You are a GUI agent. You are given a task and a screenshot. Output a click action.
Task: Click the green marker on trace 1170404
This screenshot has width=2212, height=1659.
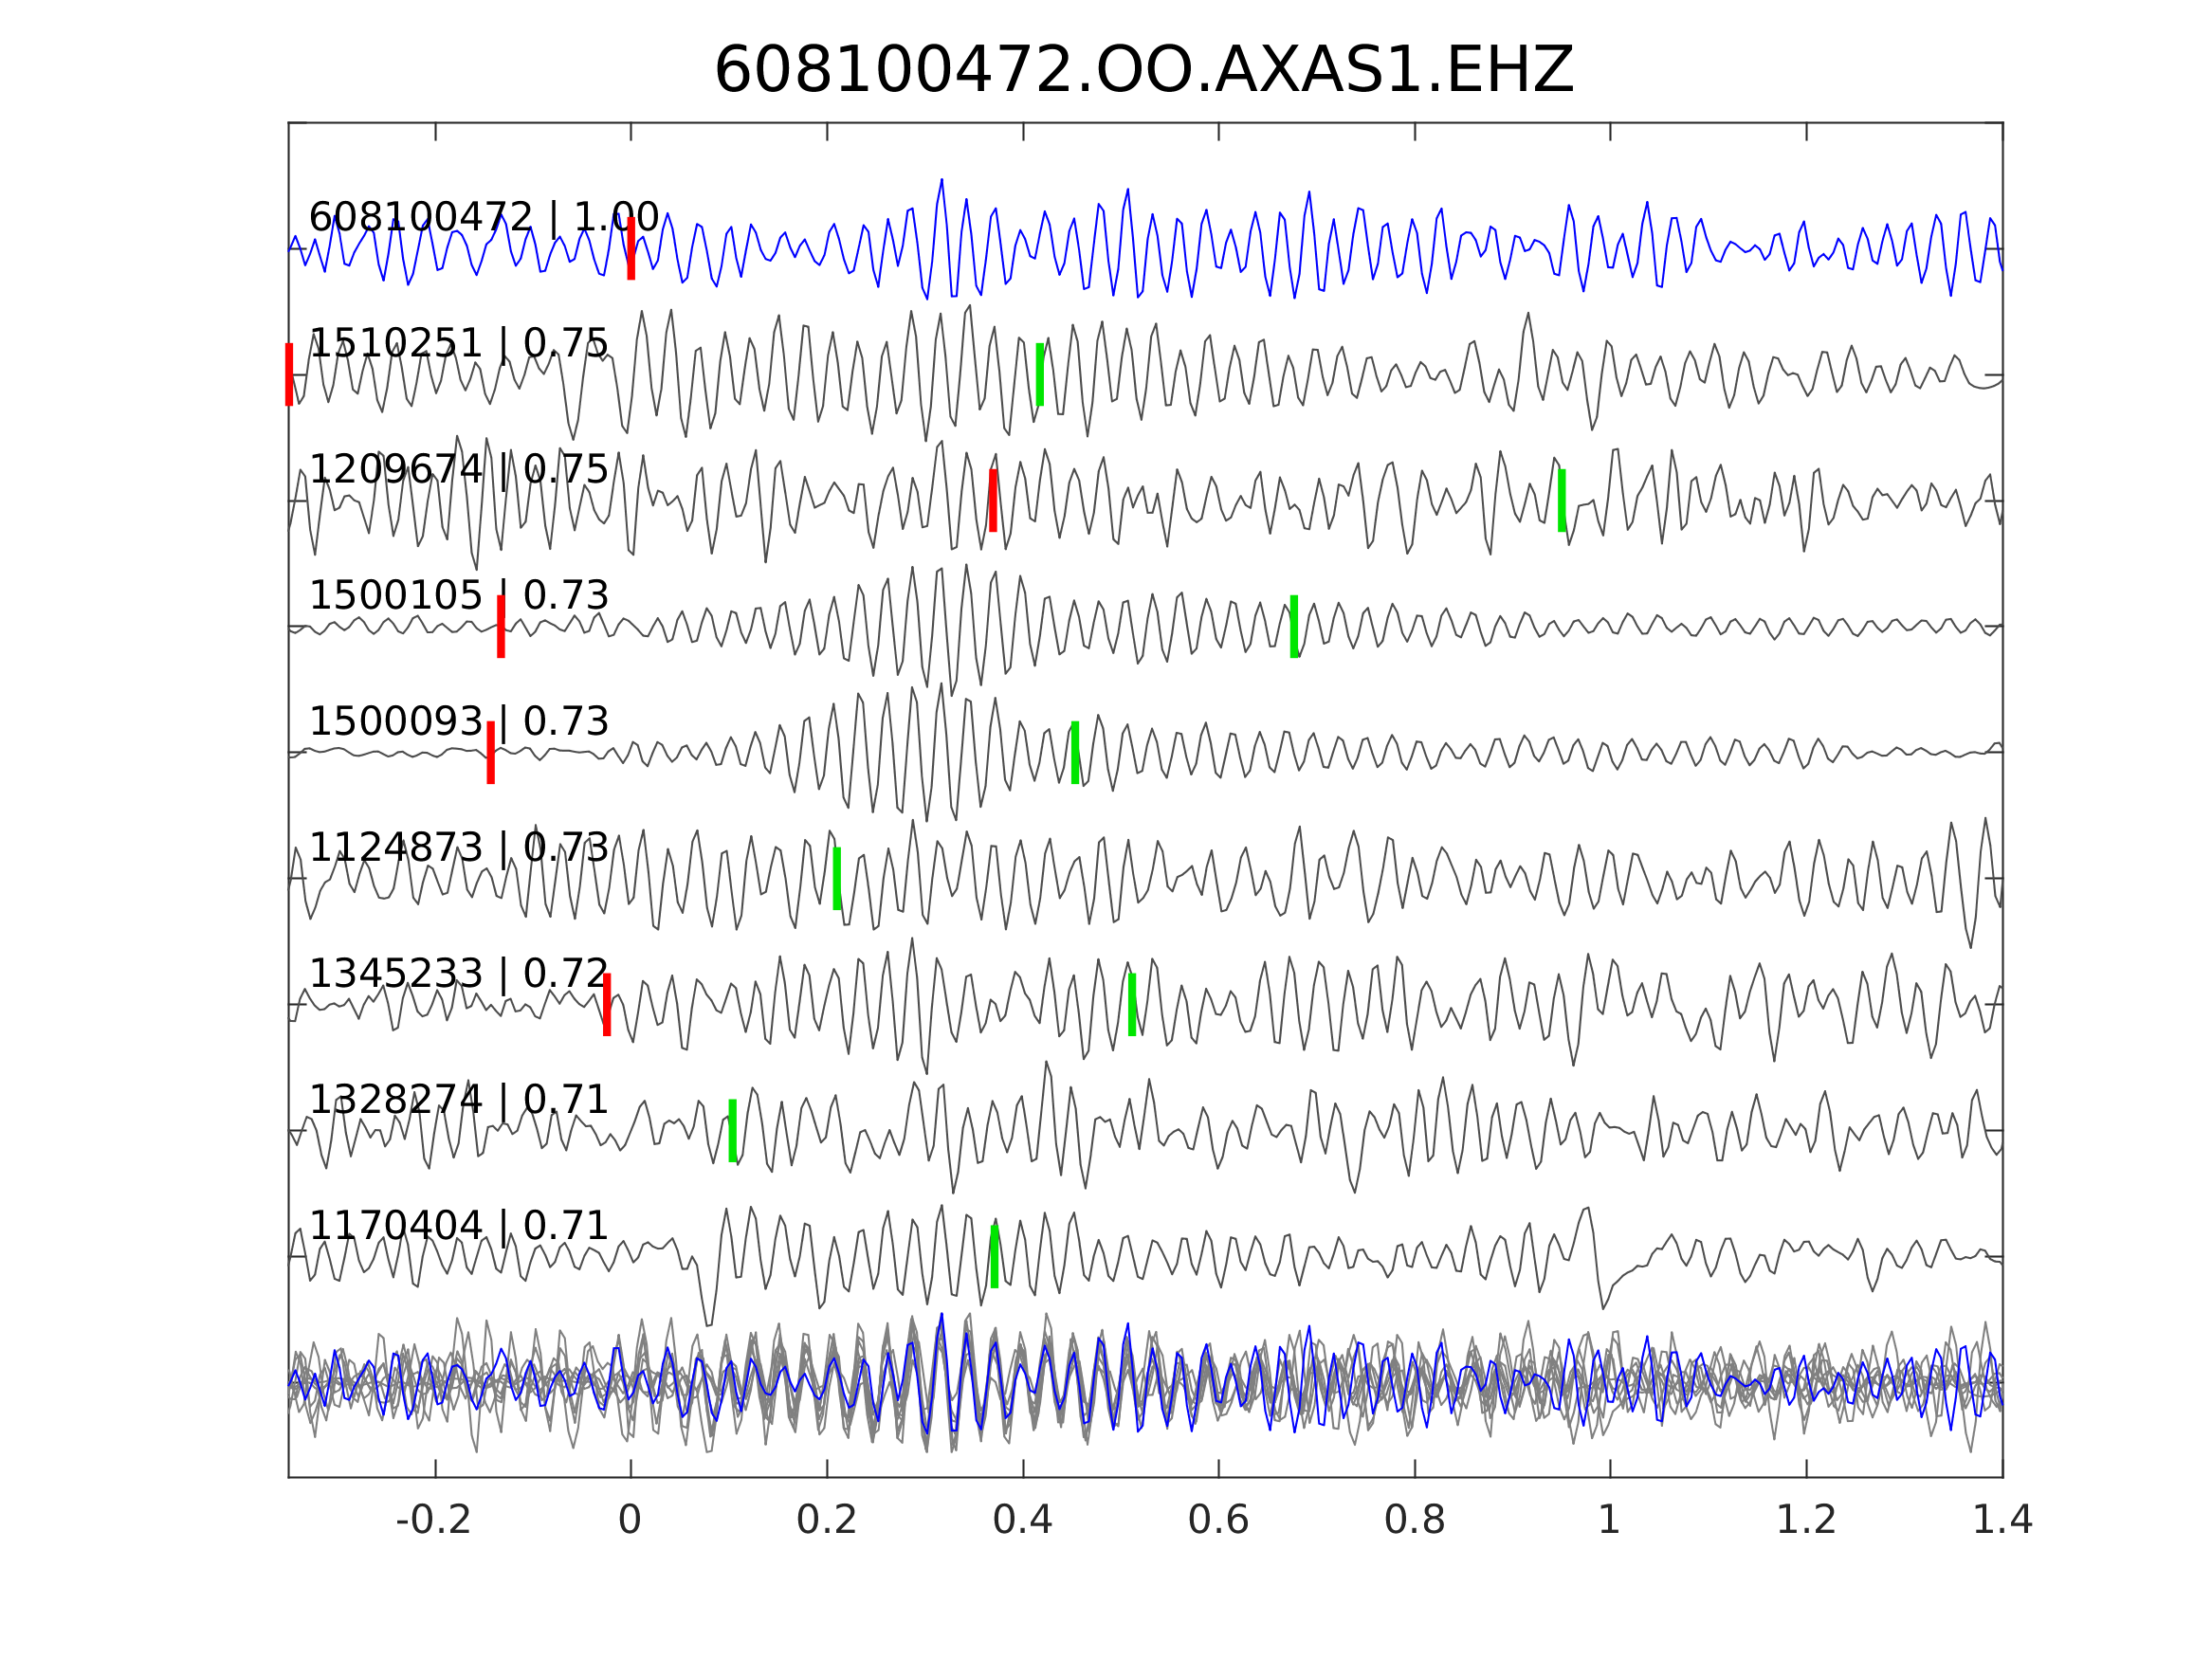point(995,1256)
